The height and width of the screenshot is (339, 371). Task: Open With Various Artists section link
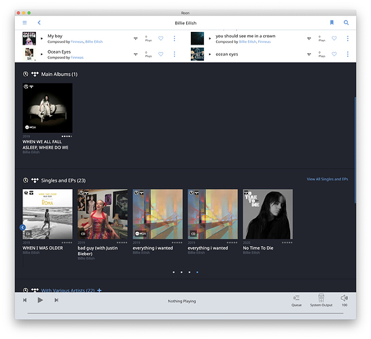coord(68,290)
